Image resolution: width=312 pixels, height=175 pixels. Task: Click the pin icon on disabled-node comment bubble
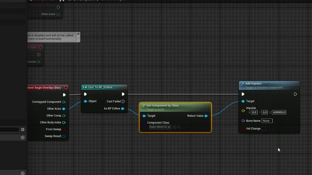tap(78, 35)
